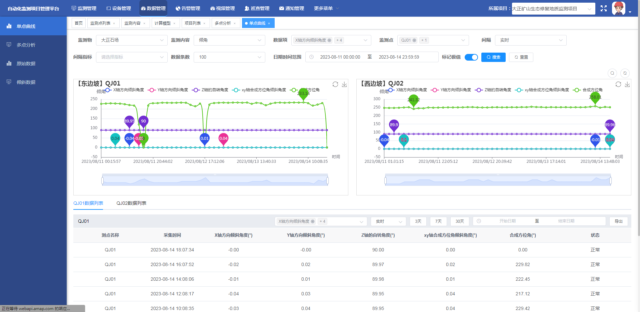
Task: Download the QJ02 chart image
Action: [627, 84]
